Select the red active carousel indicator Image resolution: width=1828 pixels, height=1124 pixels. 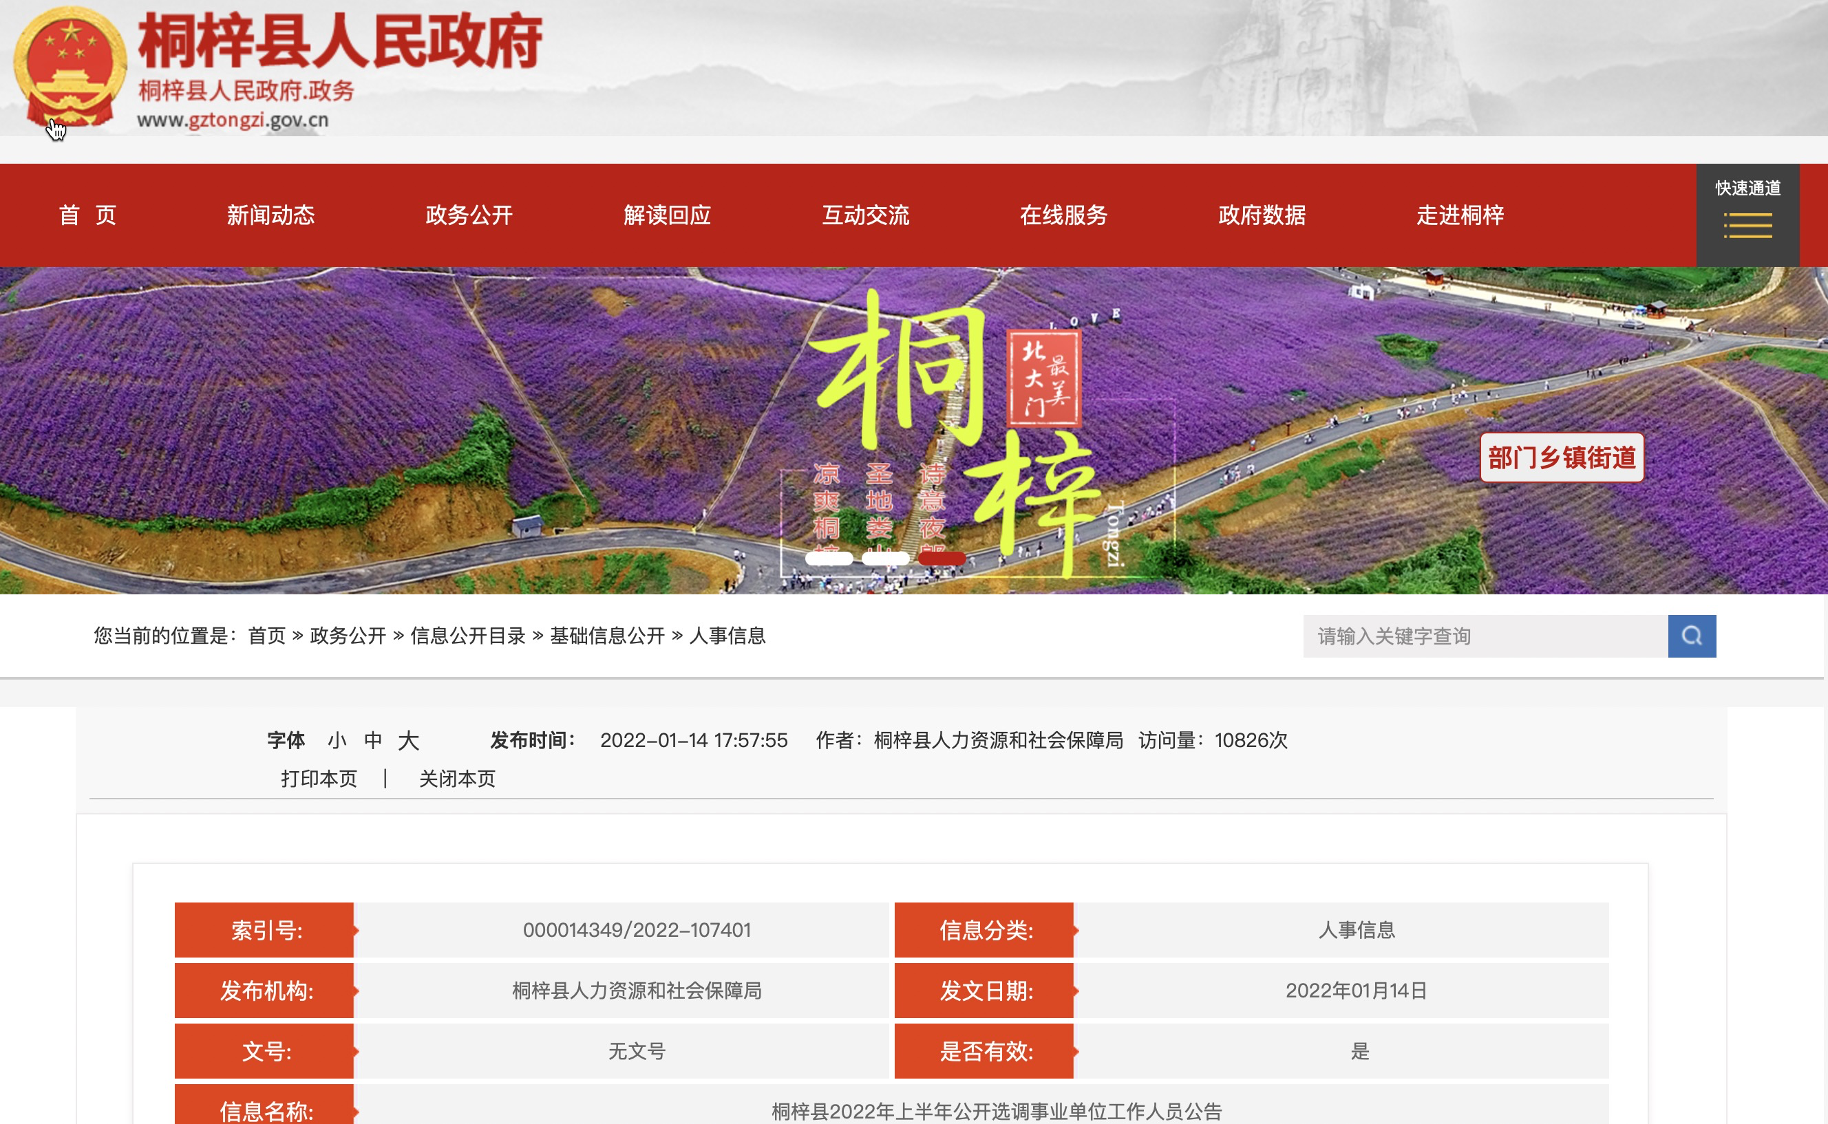(942, 559)
